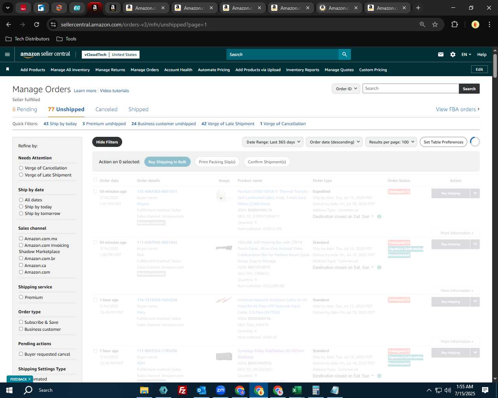Open the Date Range dropdown
Image resolution: width=498 pixels, height=398 pixels.
point(273,142)
